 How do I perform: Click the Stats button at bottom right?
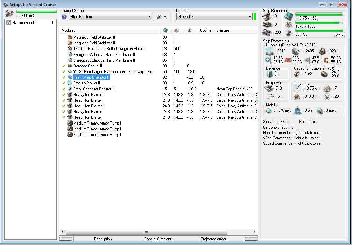click(251, 239)
